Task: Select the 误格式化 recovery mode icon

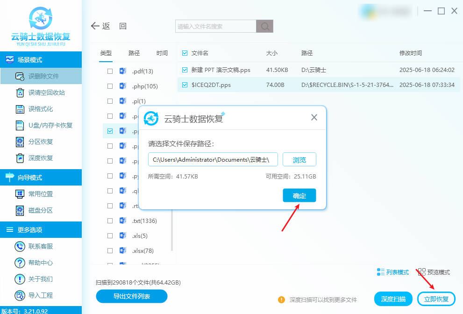Action: (20, 109)
